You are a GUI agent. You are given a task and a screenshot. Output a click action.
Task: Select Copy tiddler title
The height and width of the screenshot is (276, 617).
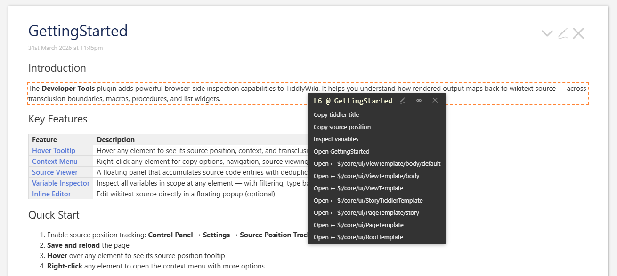336,115
